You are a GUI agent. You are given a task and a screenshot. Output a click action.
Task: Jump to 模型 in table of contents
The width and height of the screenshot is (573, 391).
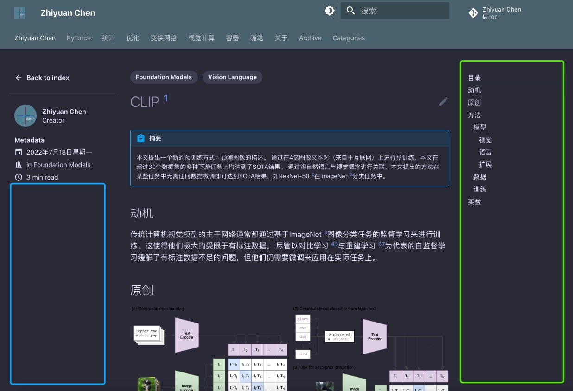(x=480, y=127)
